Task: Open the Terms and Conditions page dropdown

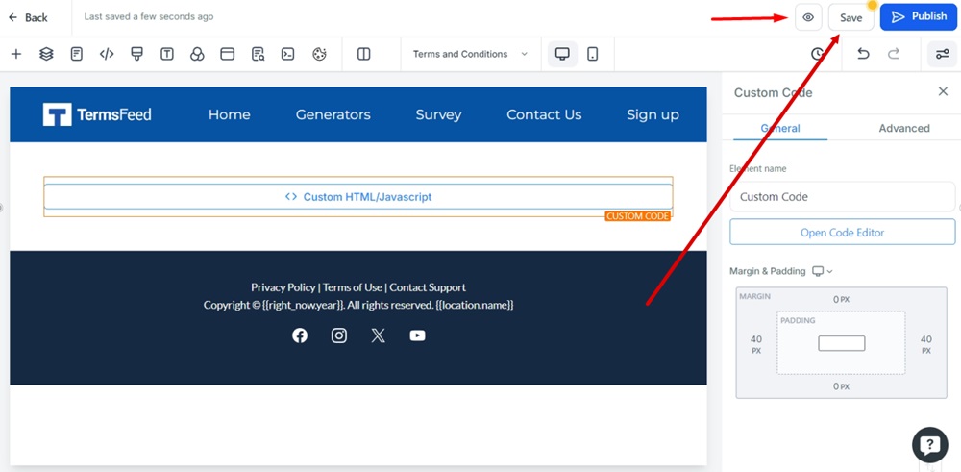Action: click(470, 54)
